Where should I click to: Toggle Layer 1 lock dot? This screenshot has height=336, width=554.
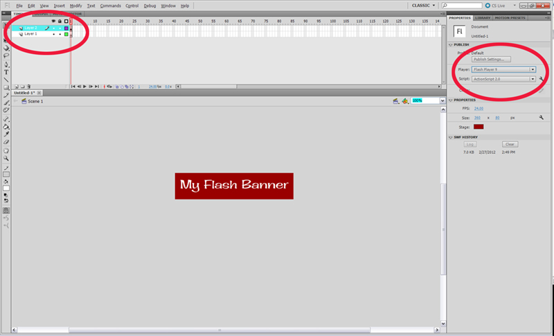point(60,34)
